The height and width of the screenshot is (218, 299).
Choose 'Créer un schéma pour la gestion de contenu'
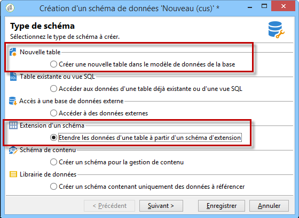point(53,162)
